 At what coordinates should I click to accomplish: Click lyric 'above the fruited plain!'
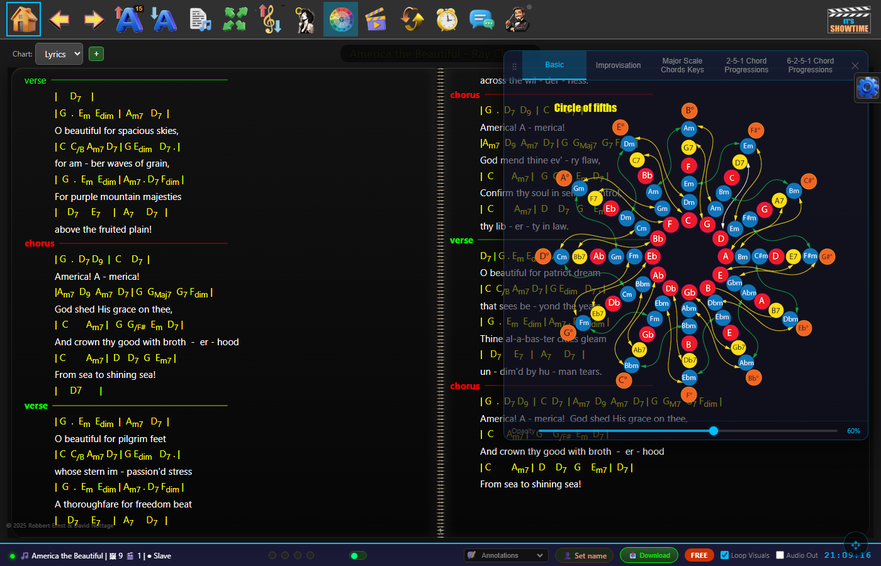[103, 230]
